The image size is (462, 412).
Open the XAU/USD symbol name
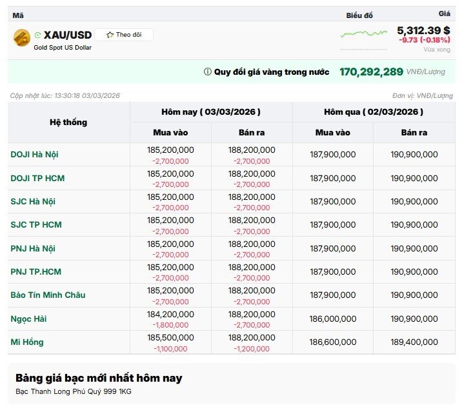(x=68, y=35)
